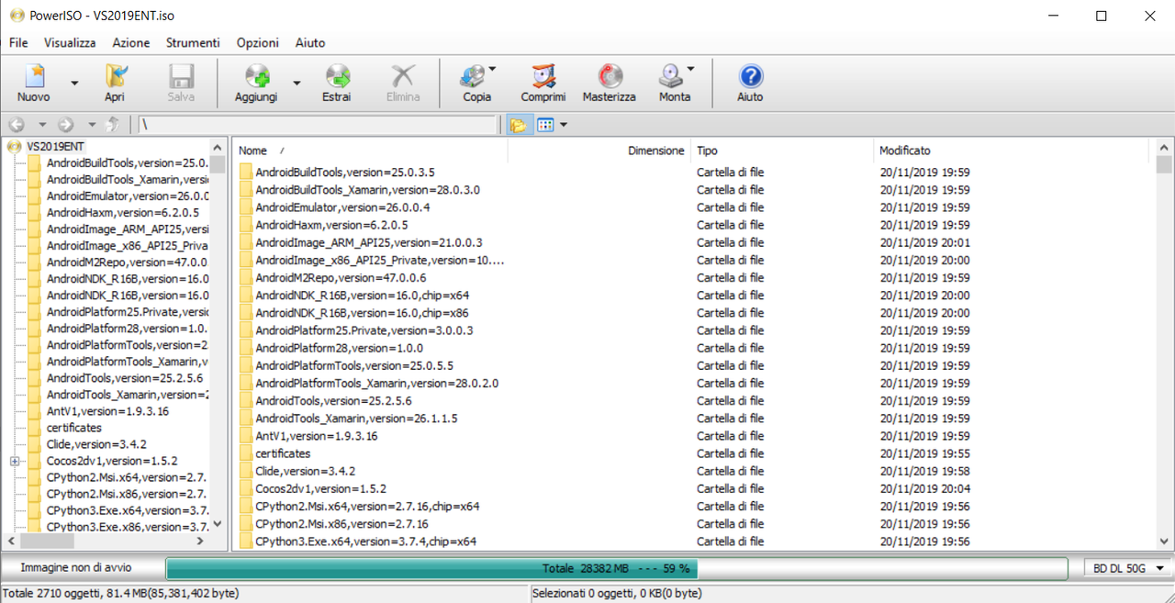Click the view mode icon
This screenshot has width=1175, height=603.
(x=545, y=125)
